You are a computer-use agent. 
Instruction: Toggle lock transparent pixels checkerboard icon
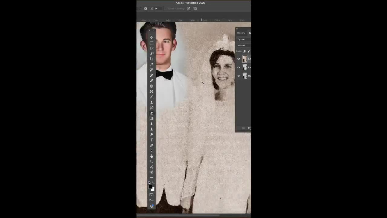[244, 51]
